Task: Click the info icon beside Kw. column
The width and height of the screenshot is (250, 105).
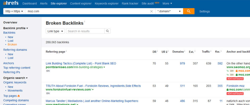Action: [221, 51]
